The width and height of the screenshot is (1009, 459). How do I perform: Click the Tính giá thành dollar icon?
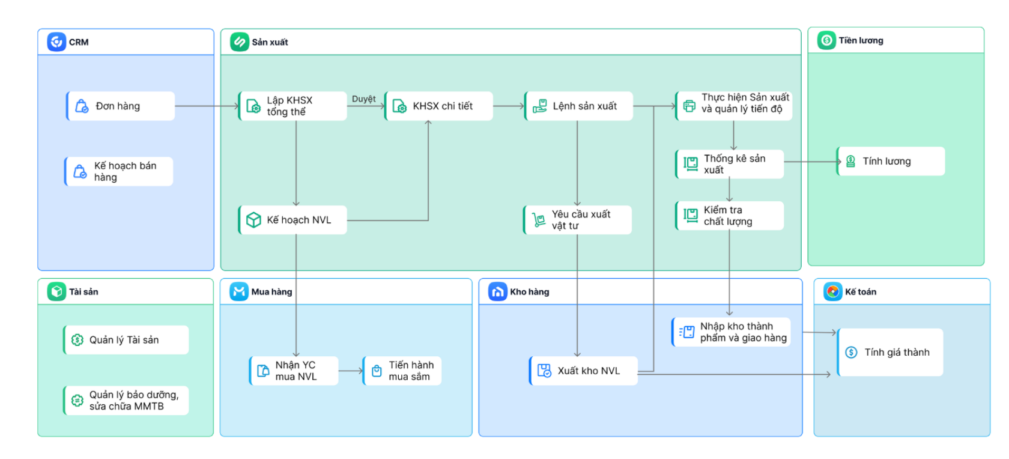[x=851, y=352]
